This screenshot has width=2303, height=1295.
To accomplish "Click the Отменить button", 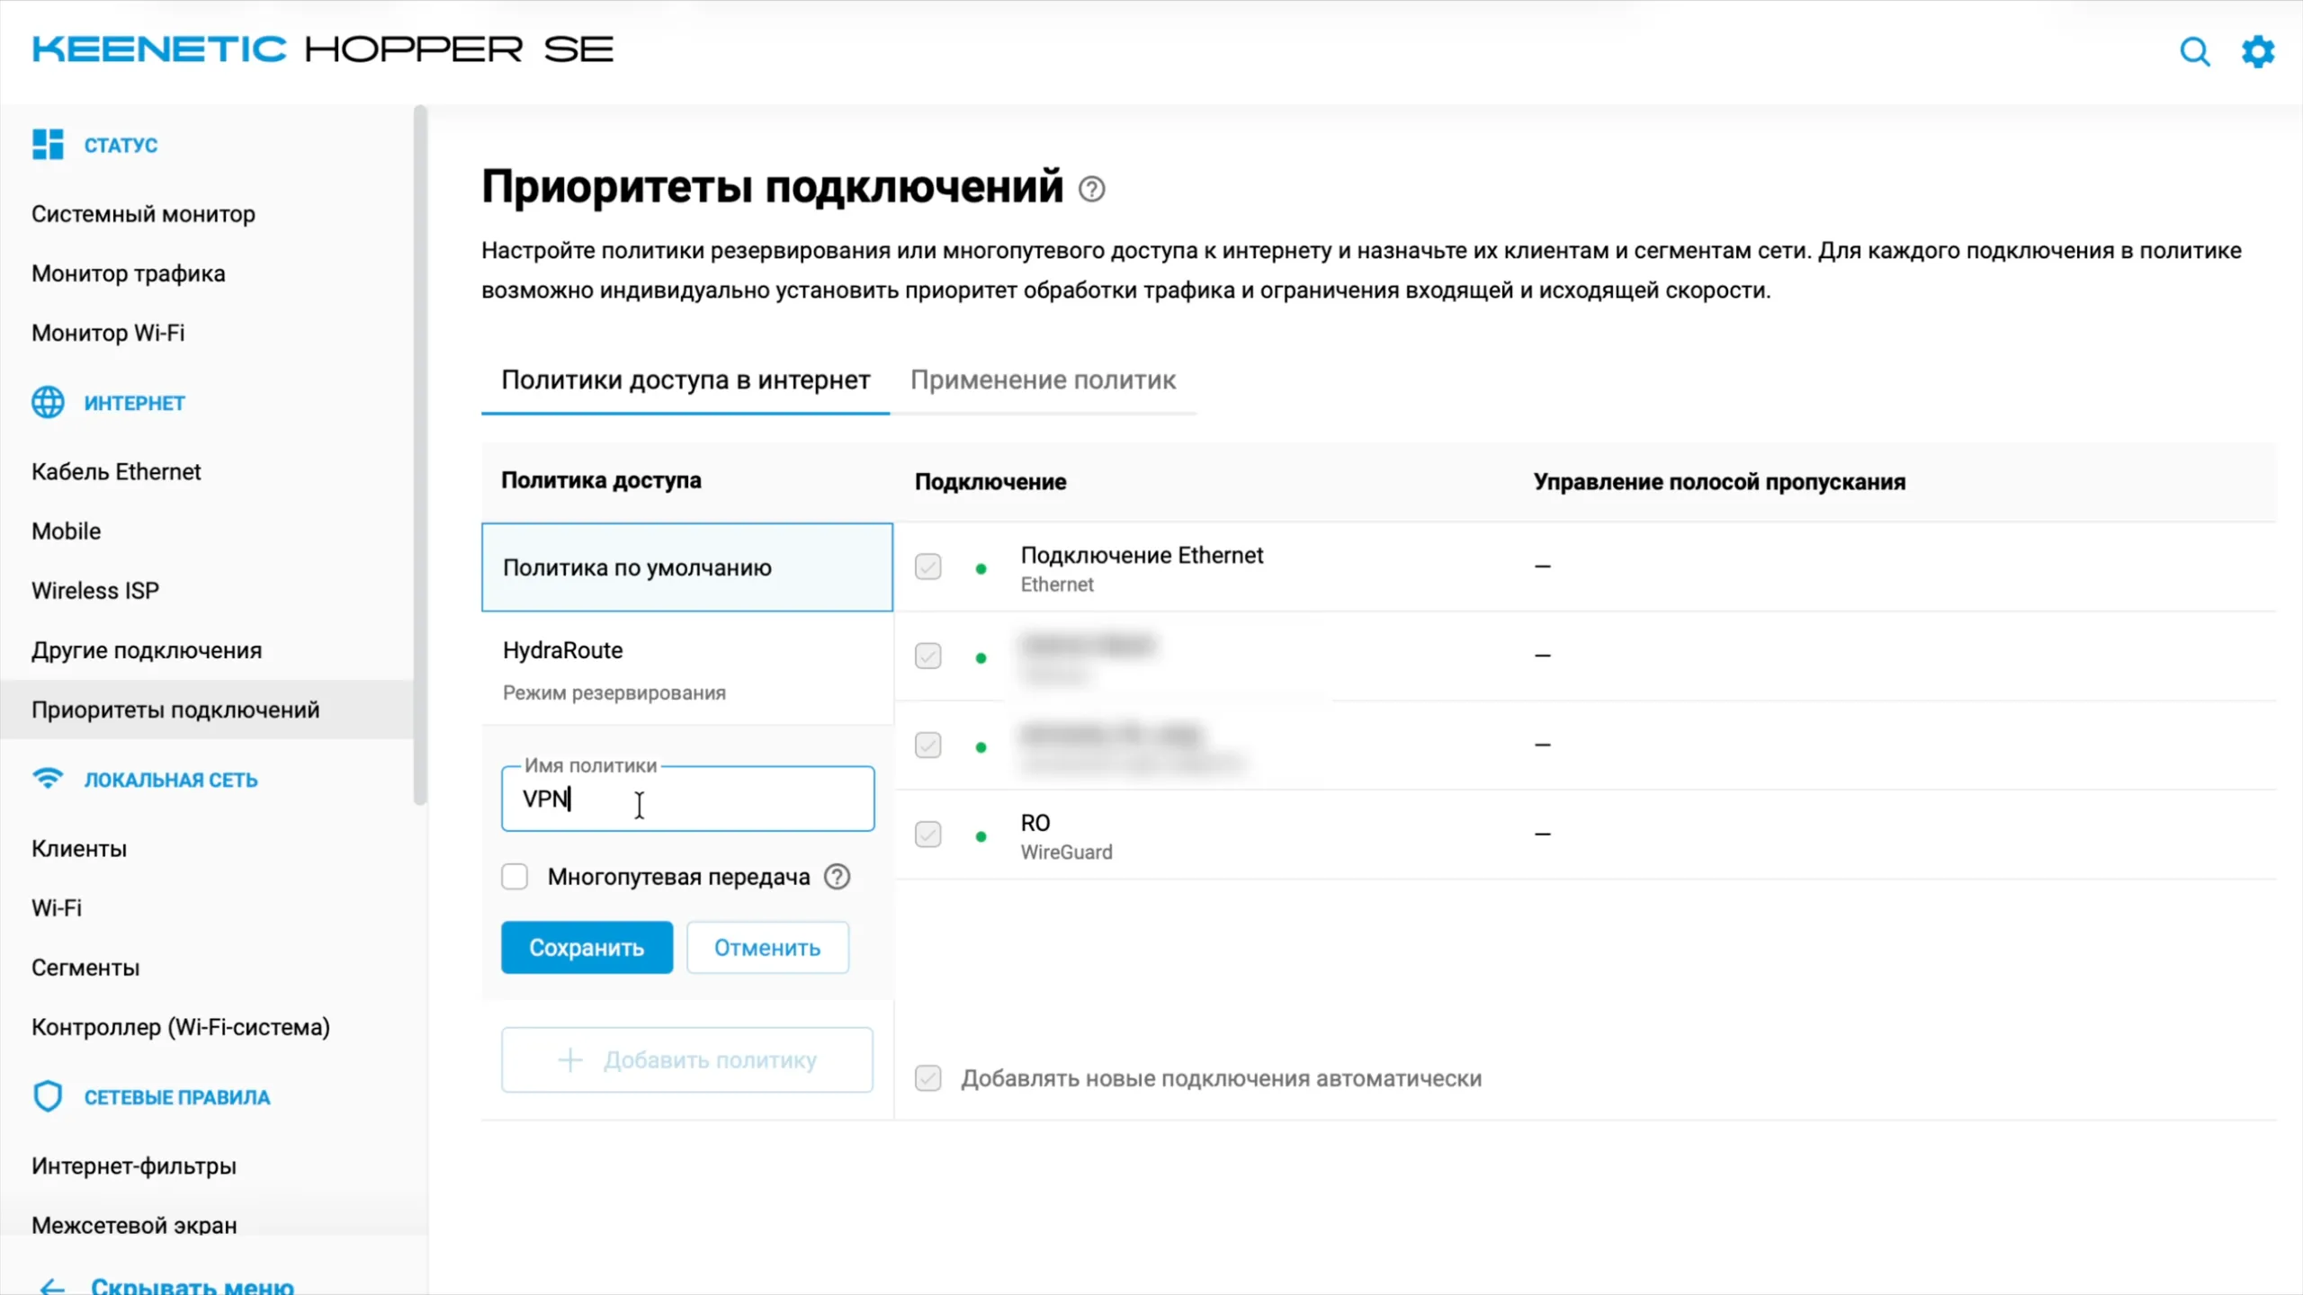I will (x=767, y=947).
